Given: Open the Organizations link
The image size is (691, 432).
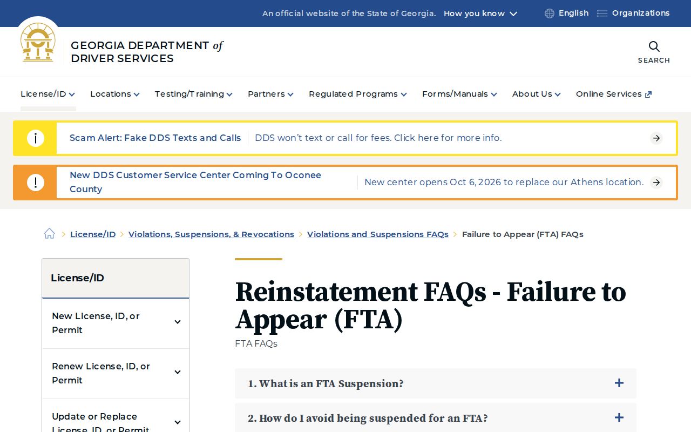Looking at the screenshot, I should pos(641,13).
